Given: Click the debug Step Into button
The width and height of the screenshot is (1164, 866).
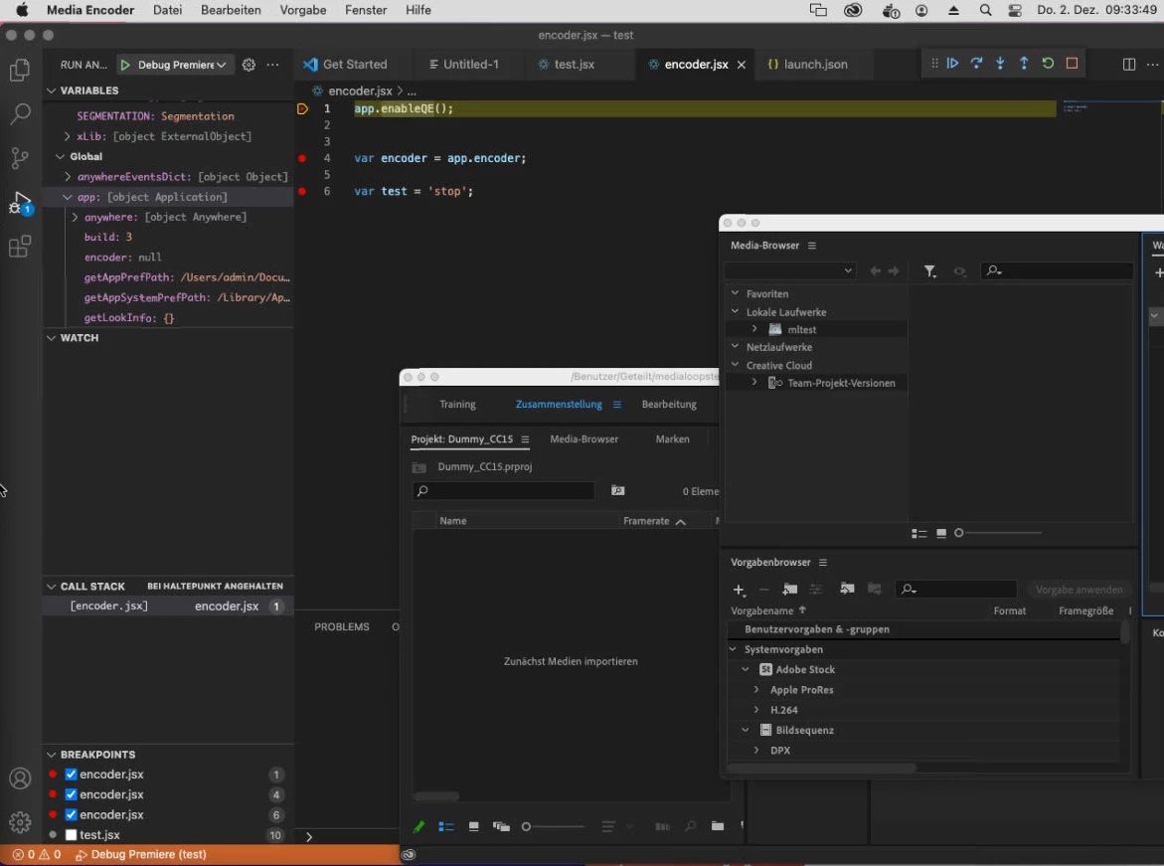Looking at the screenshot, I should [1000, 63].
